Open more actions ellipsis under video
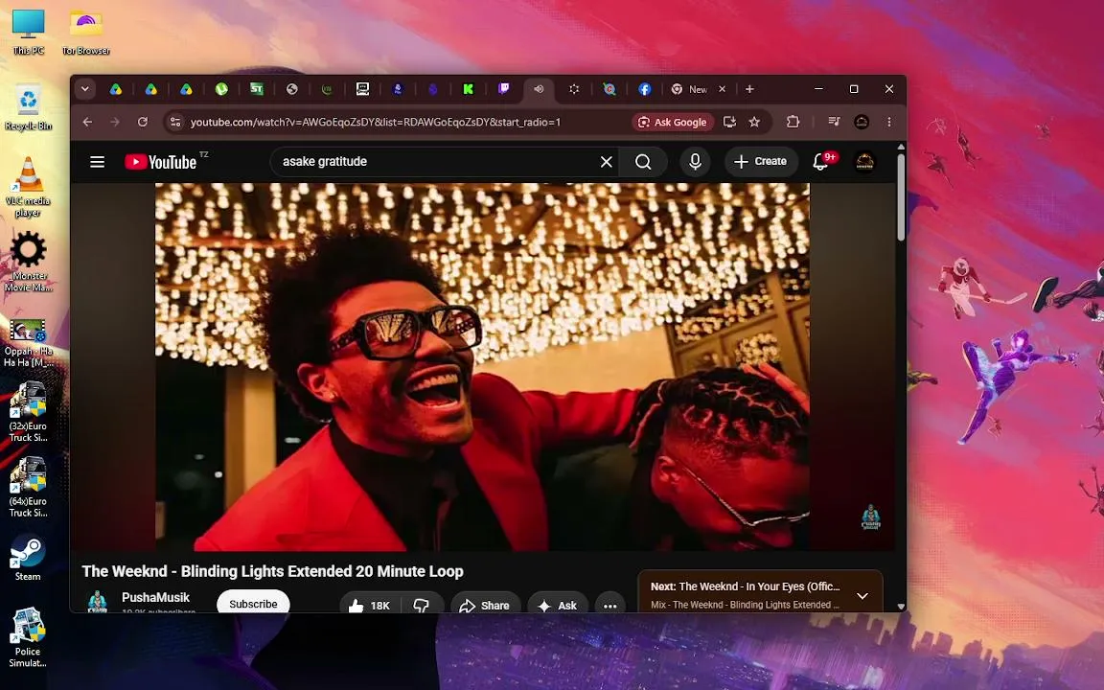The width and height of the screenshot is (1104, 690). coord(609,605)
